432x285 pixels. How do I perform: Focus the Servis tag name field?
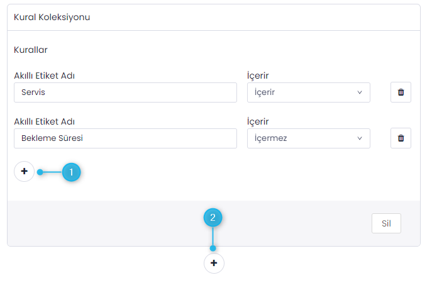pyautogui.click(x=125, y=92)
